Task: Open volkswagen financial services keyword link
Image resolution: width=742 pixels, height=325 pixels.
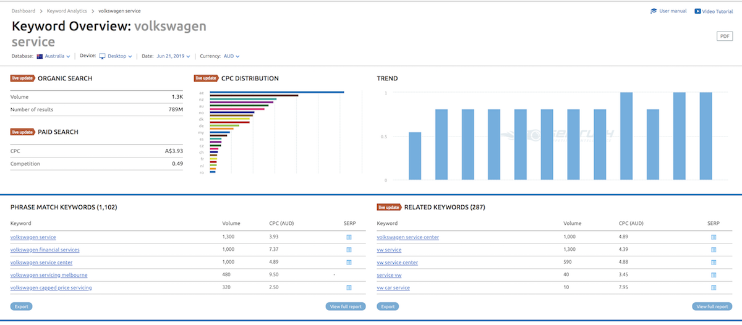Action: coord(45,250)
